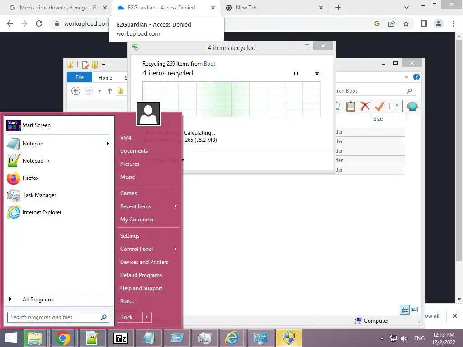The image size is (463, 347).
Task: Open the recent locations dropdown in Explorer
Action: coord(100,91)
